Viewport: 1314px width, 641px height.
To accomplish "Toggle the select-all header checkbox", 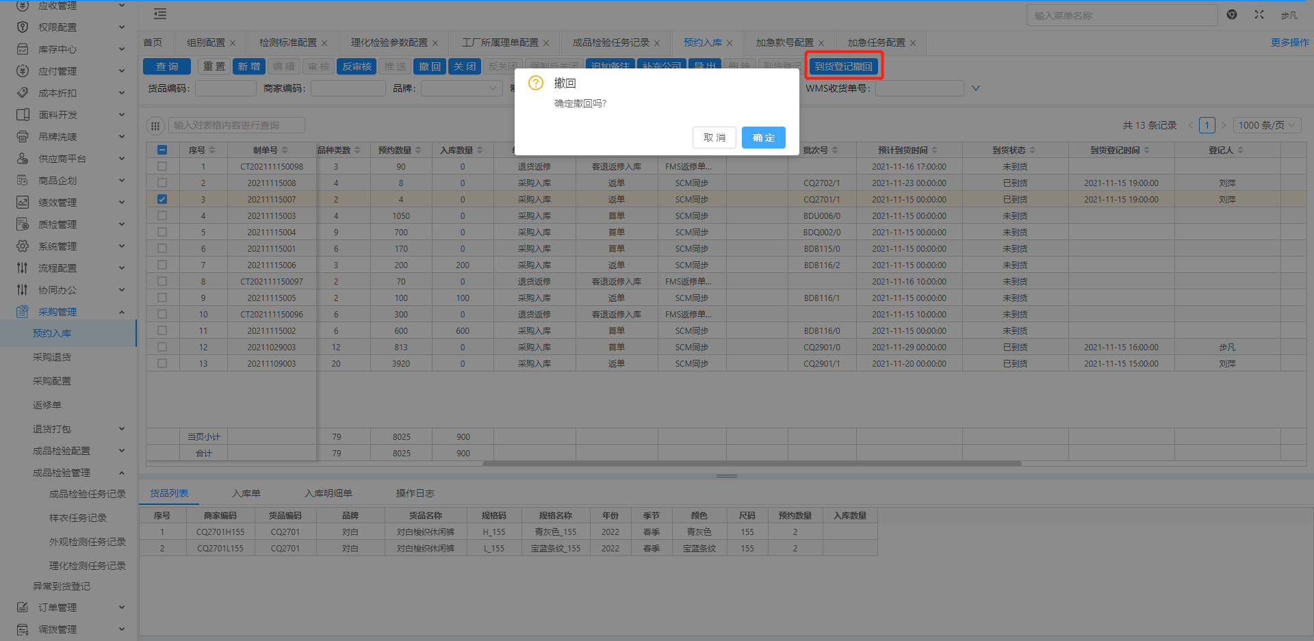I will point(162,150).
